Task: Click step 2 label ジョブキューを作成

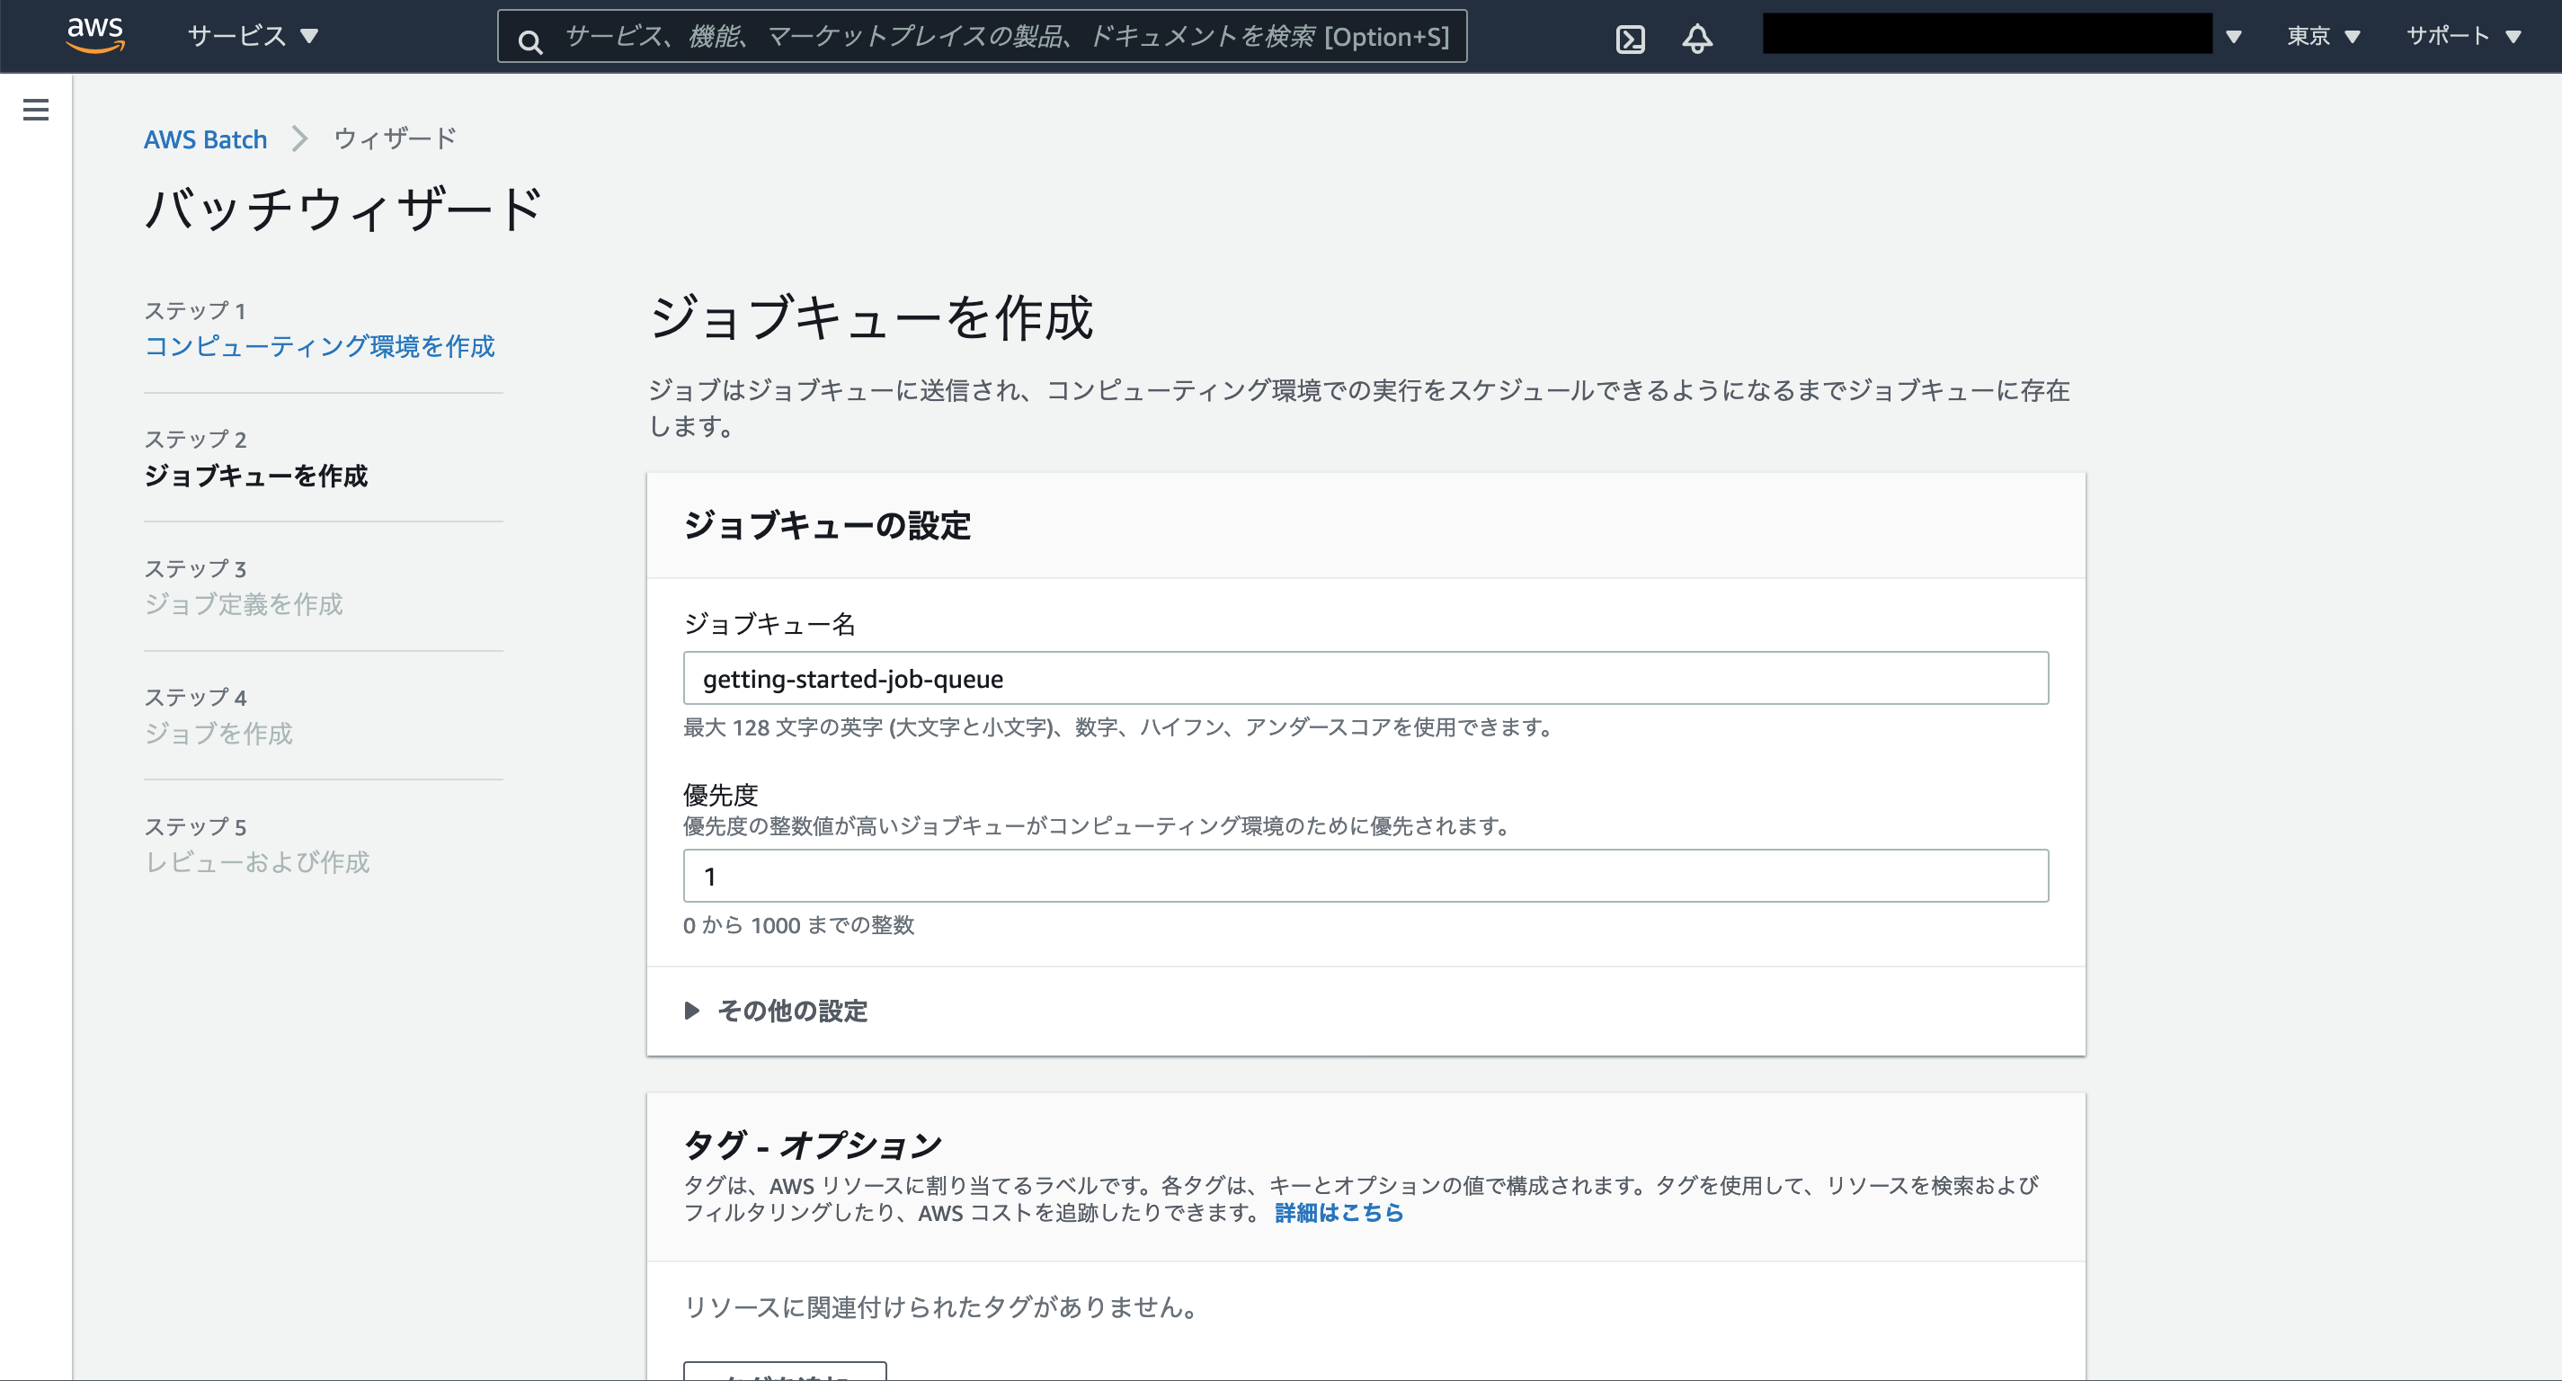Action: point(255,476)
